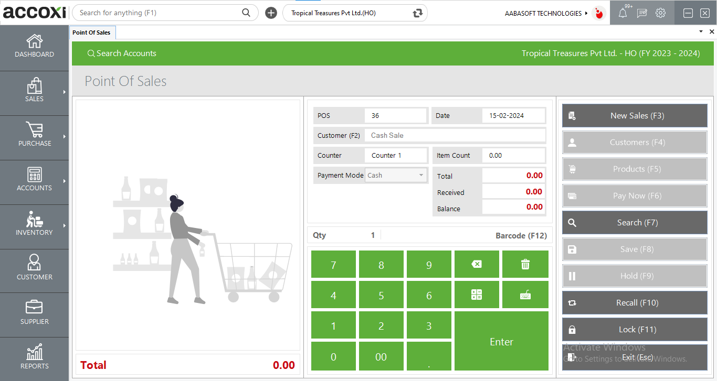
Task: Expand the Sales sidebar submenu arrow
Action: [x=65, y=93]
